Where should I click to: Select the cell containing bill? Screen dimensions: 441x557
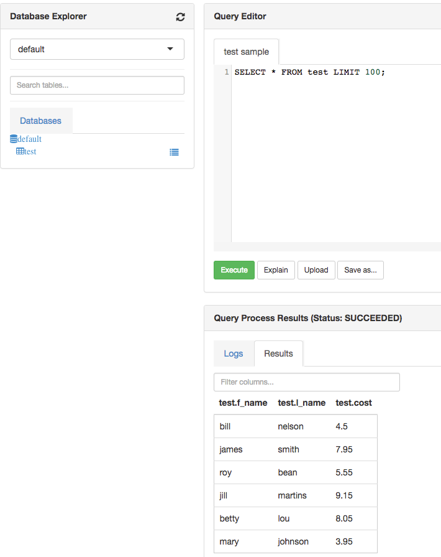coord(243,426)
